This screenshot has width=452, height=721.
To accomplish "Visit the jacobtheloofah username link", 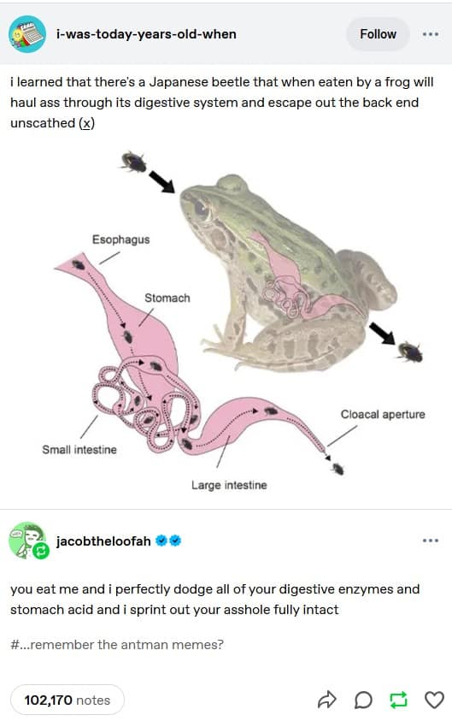I will coord(103,541).
